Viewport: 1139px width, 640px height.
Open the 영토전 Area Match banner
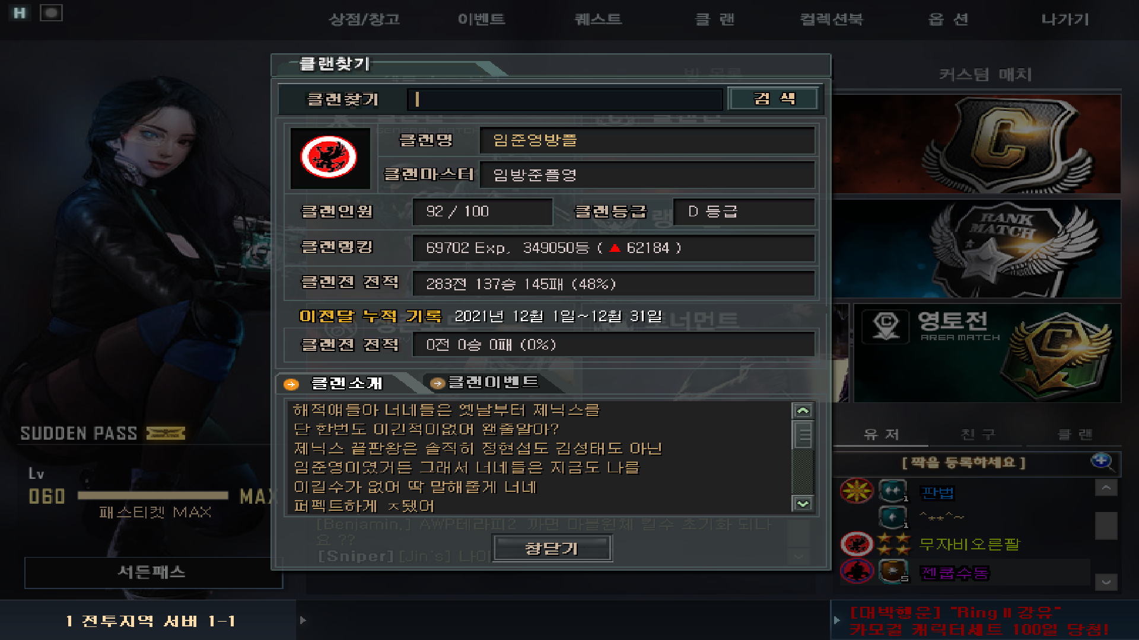click(987, 353)
